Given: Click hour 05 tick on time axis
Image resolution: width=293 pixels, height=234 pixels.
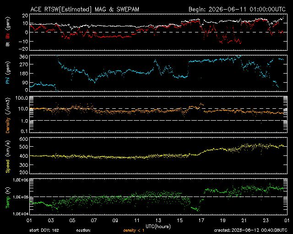Looking at the screenshot, I should coord(72,220).
